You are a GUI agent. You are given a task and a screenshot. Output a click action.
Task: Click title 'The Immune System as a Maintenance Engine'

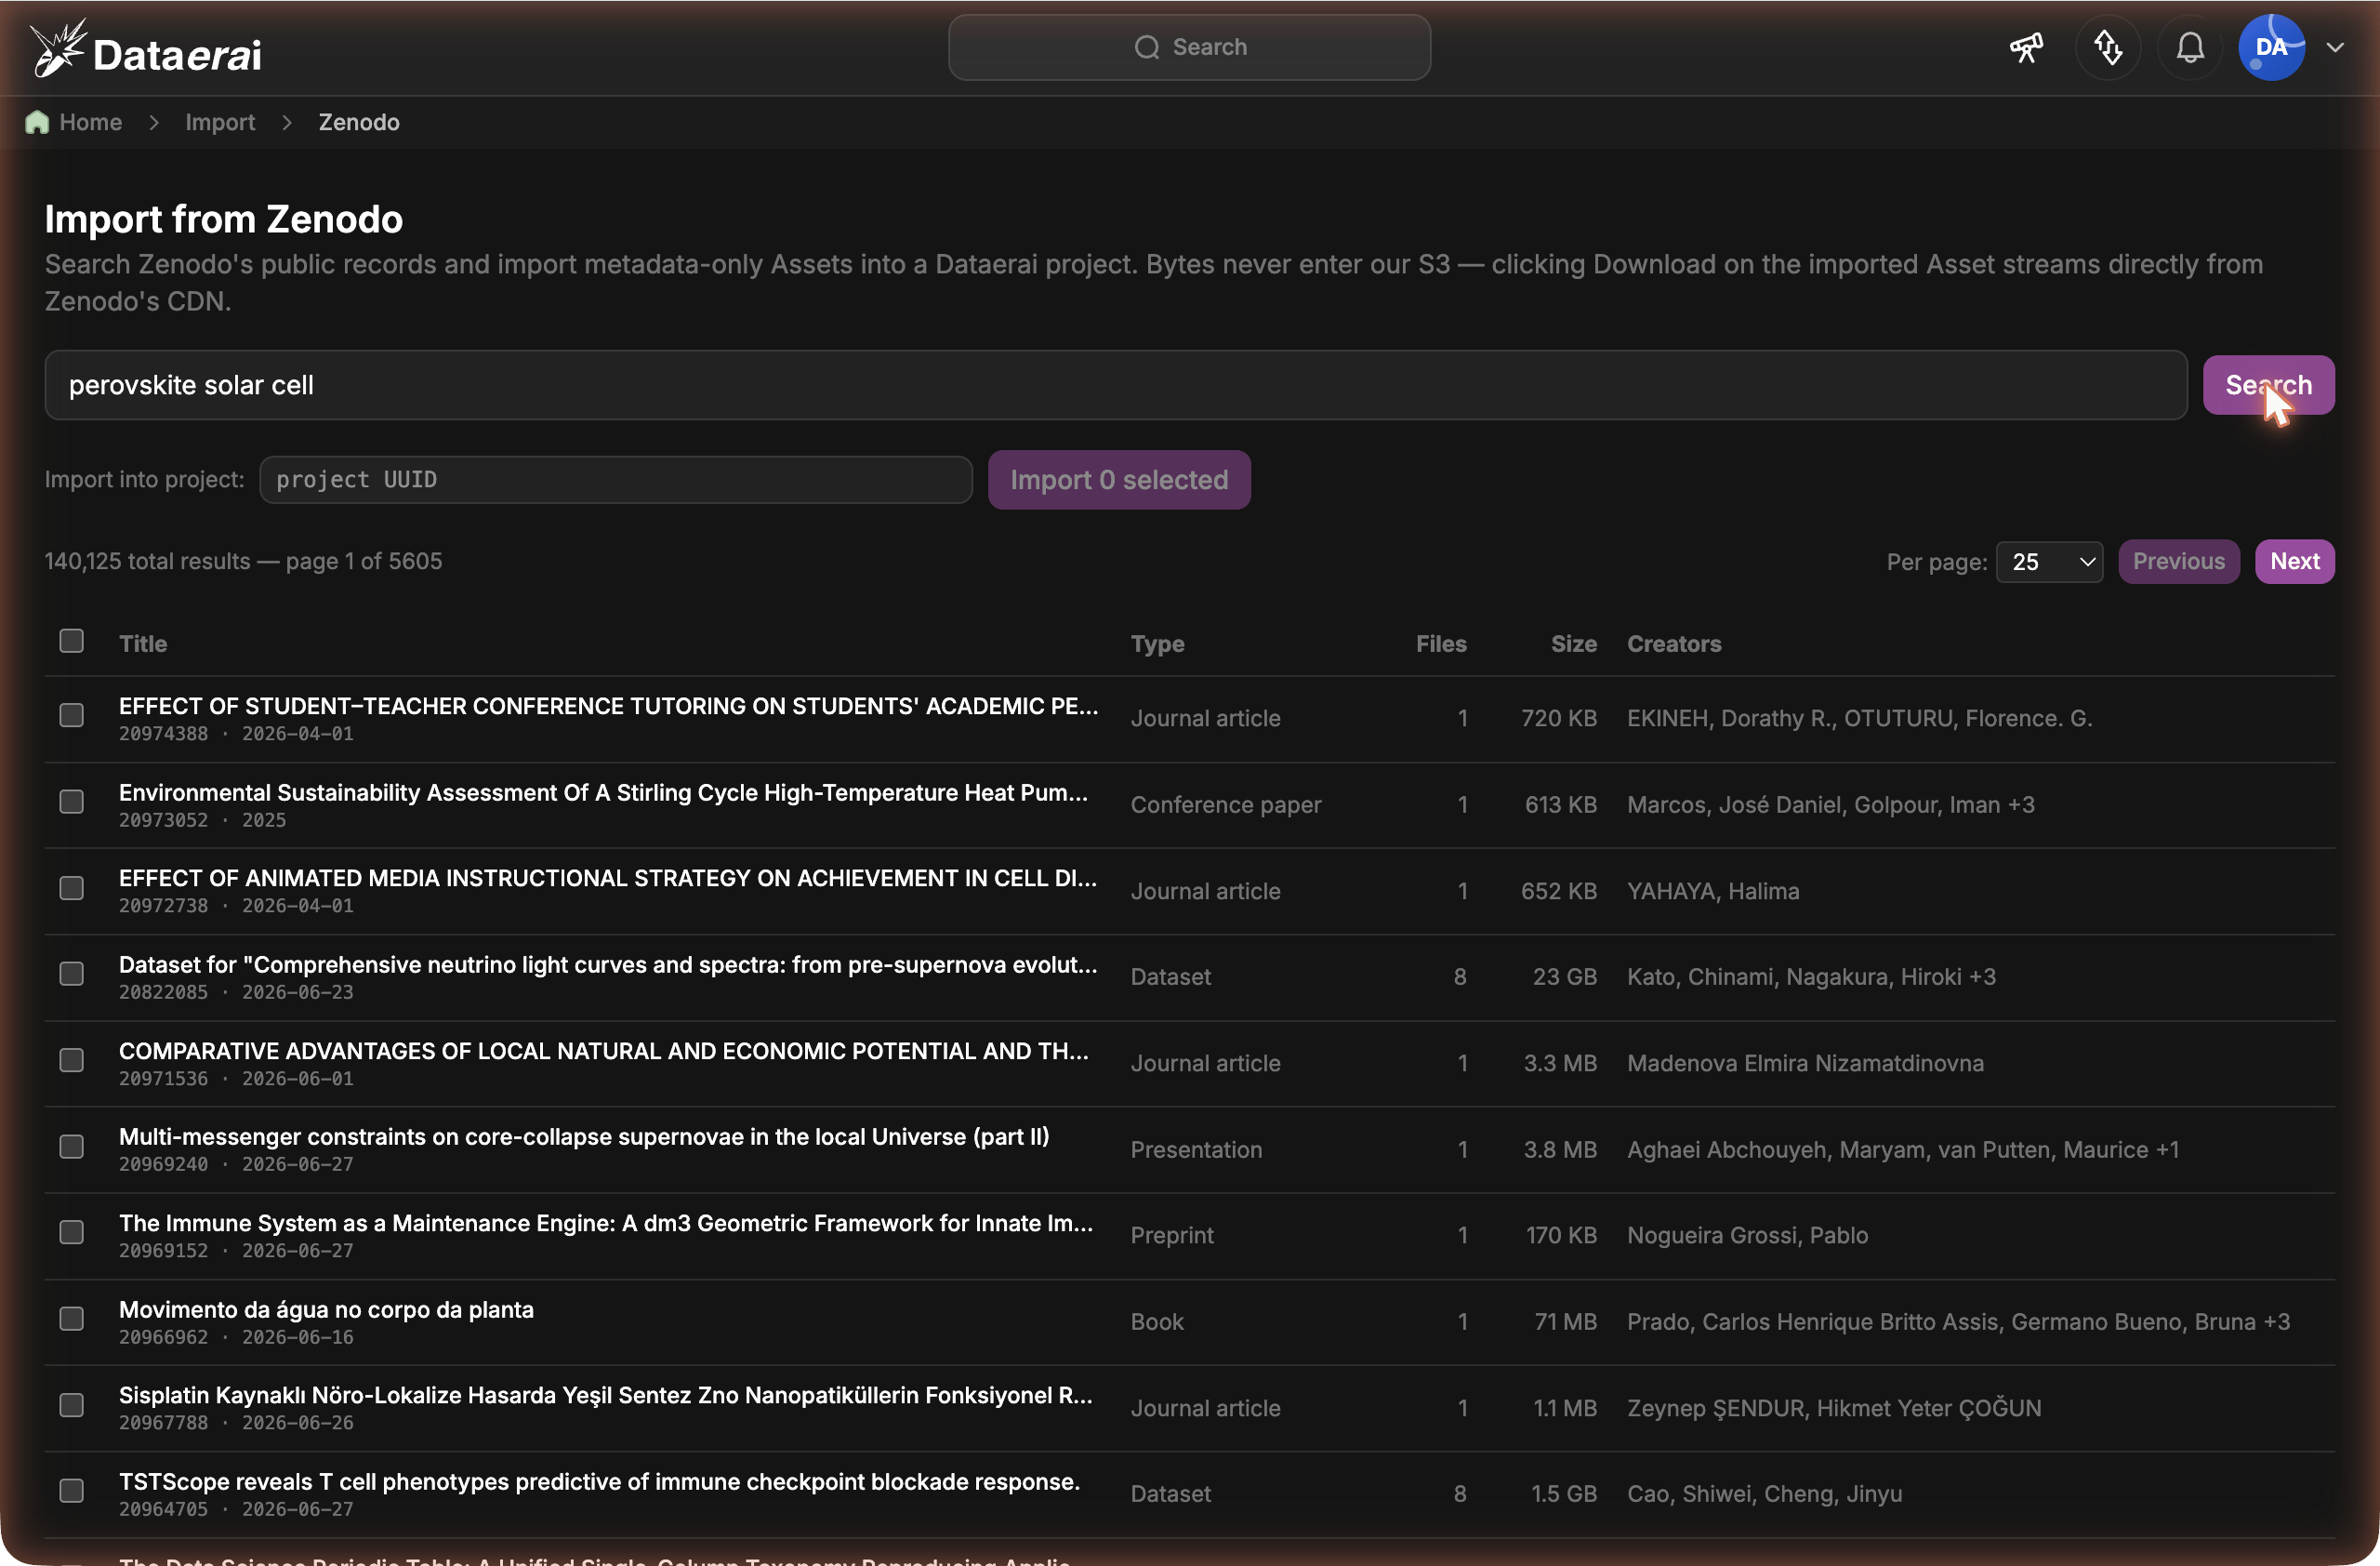coord(606,1223)
